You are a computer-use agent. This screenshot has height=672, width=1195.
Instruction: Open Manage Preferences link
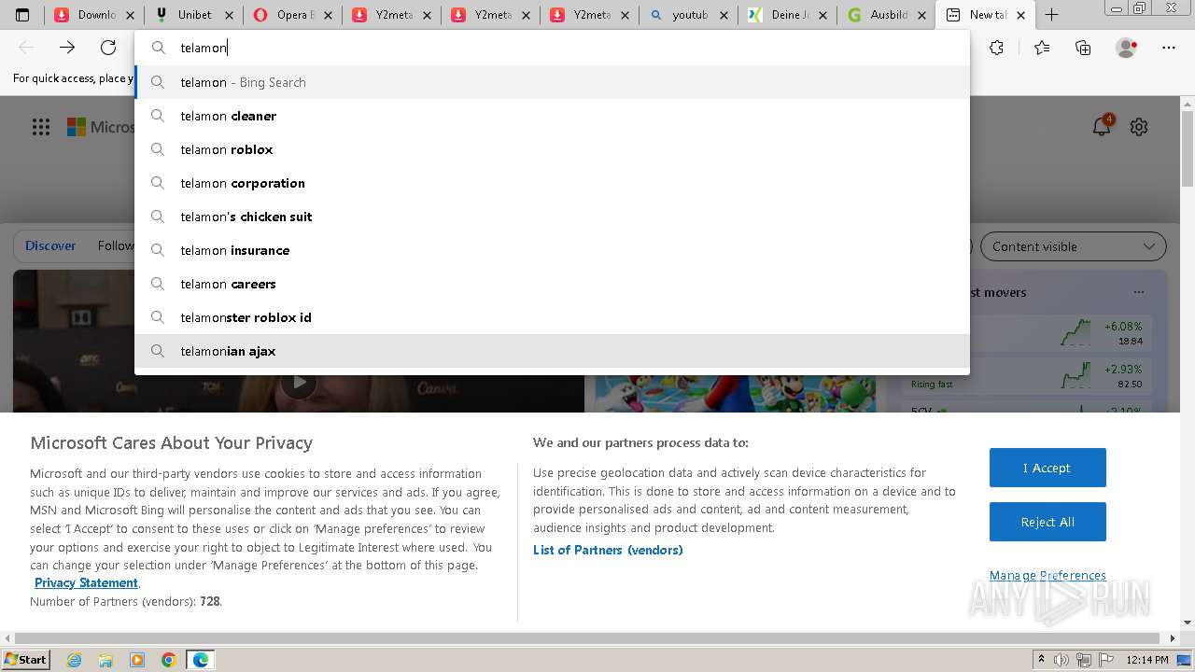(x=1047, y=575)
